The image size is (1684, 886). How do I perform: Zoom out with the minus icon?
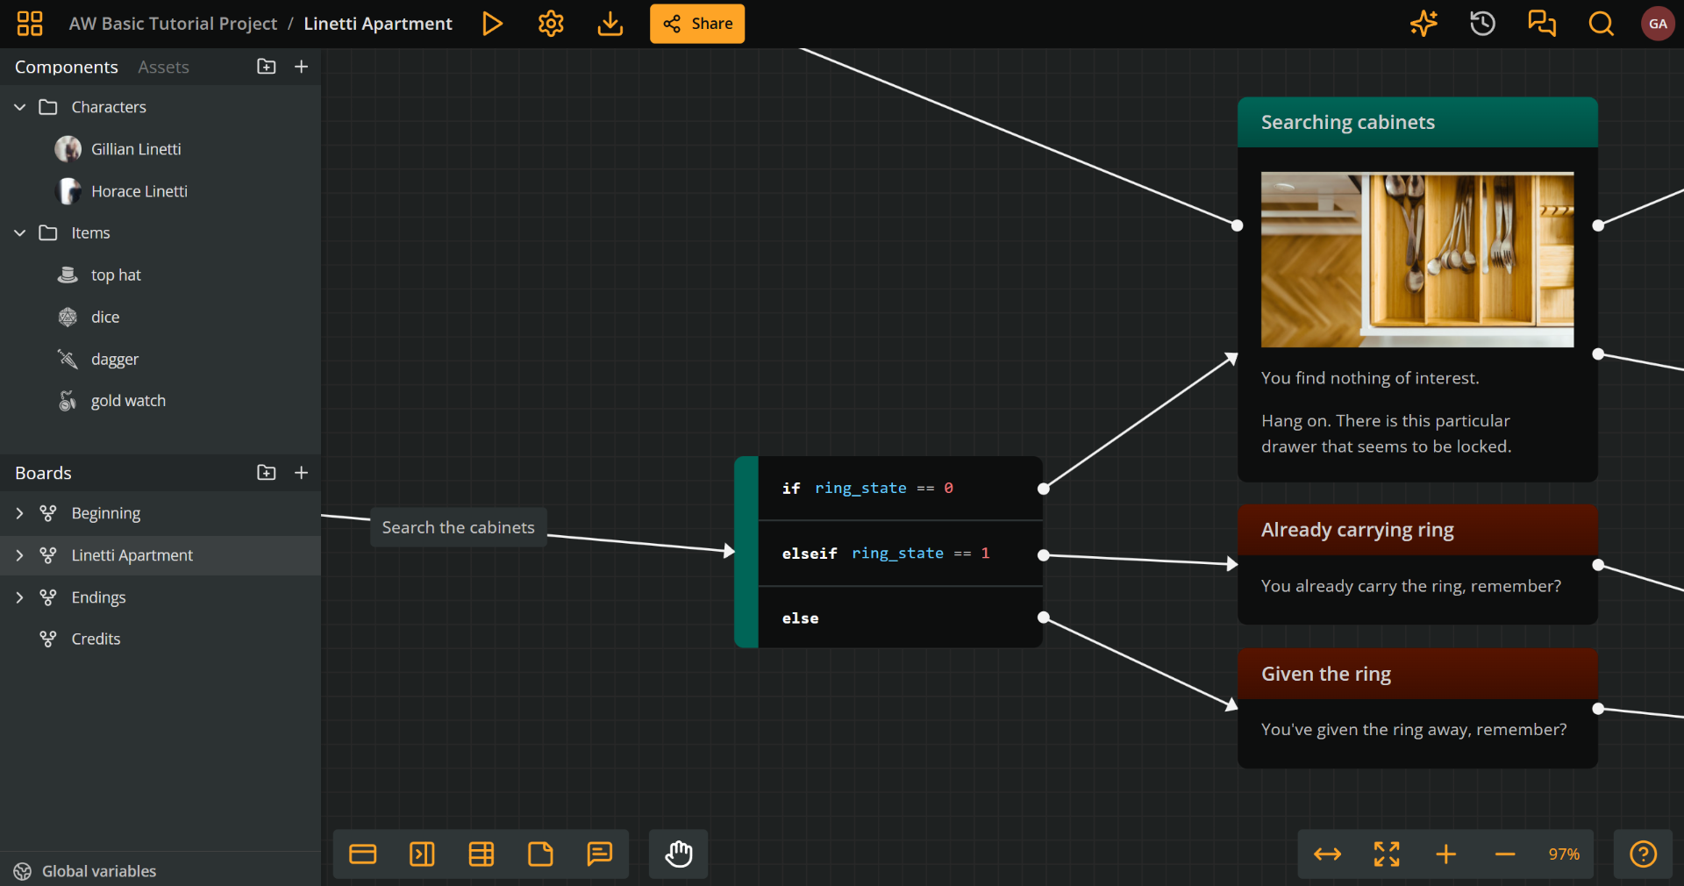[1505, 854]
